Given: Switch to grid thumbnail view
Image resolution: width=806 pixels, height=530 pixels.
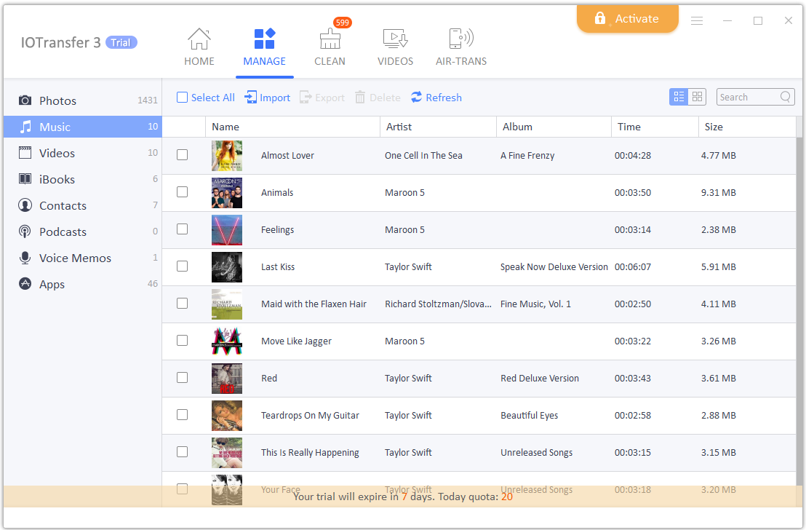Looking at the screenshot, I should click(x=697, y=97).
